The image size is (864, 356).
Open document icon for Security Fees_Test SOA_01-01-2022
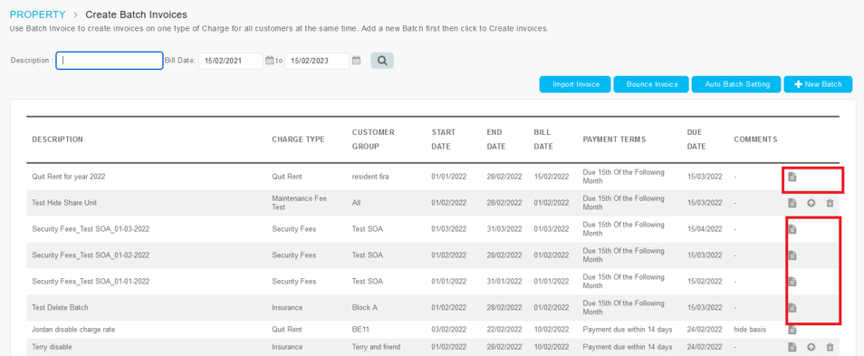point(792,281)
